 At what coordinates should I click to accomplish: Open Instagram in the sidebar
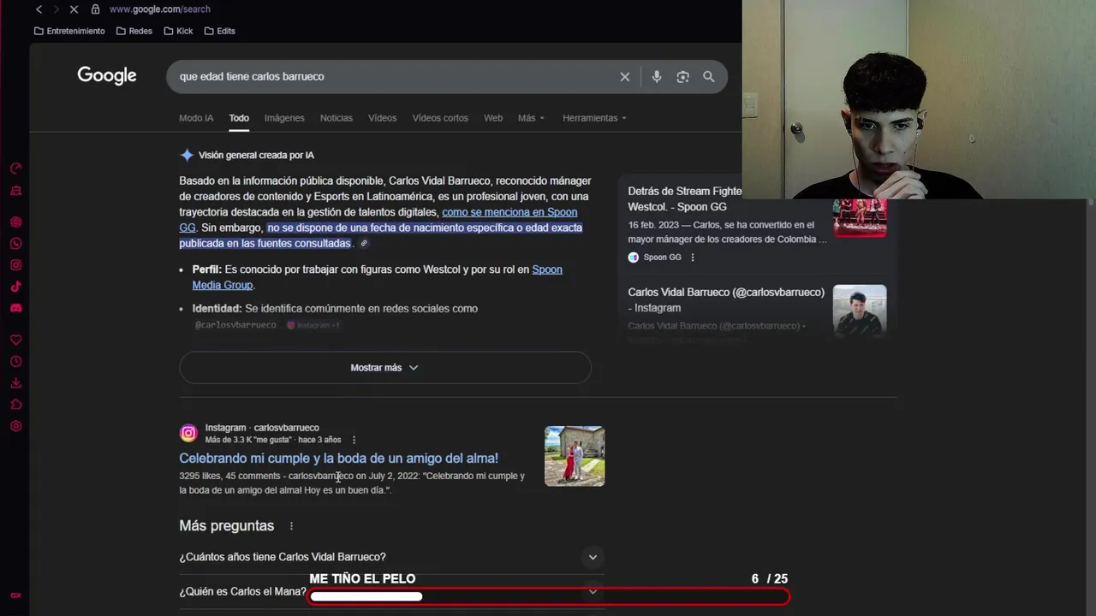[x=15, y=265]
